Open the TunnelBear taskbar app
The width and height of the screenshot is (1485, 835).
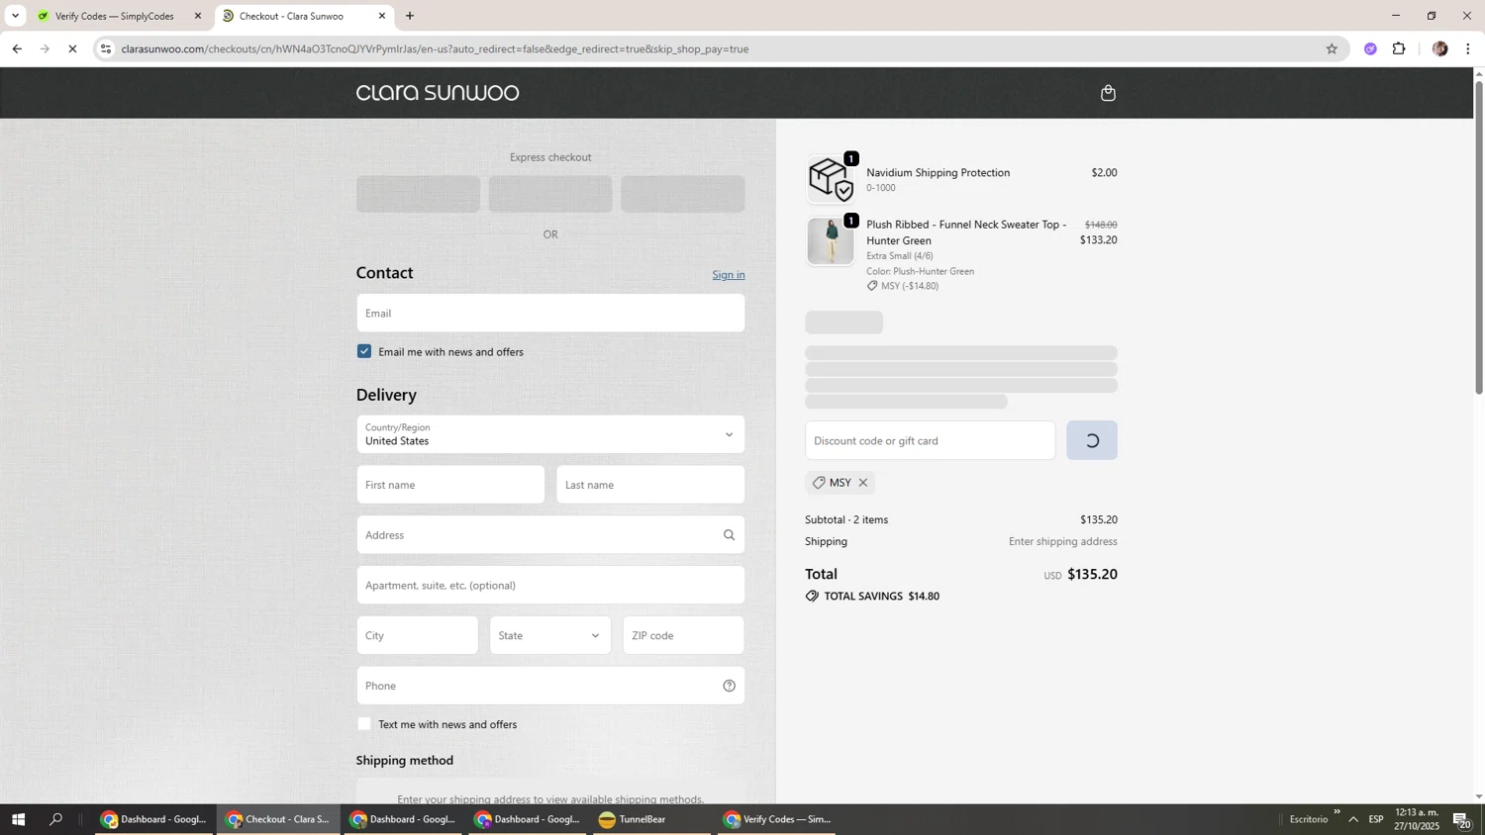tap(650, 819)
